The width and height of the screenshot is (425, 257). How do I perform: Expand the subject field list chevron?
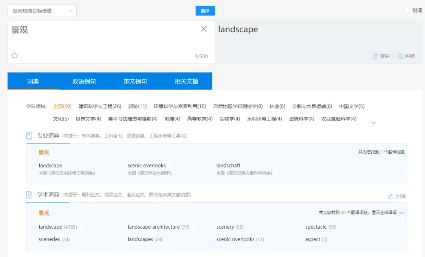[373, 123]
